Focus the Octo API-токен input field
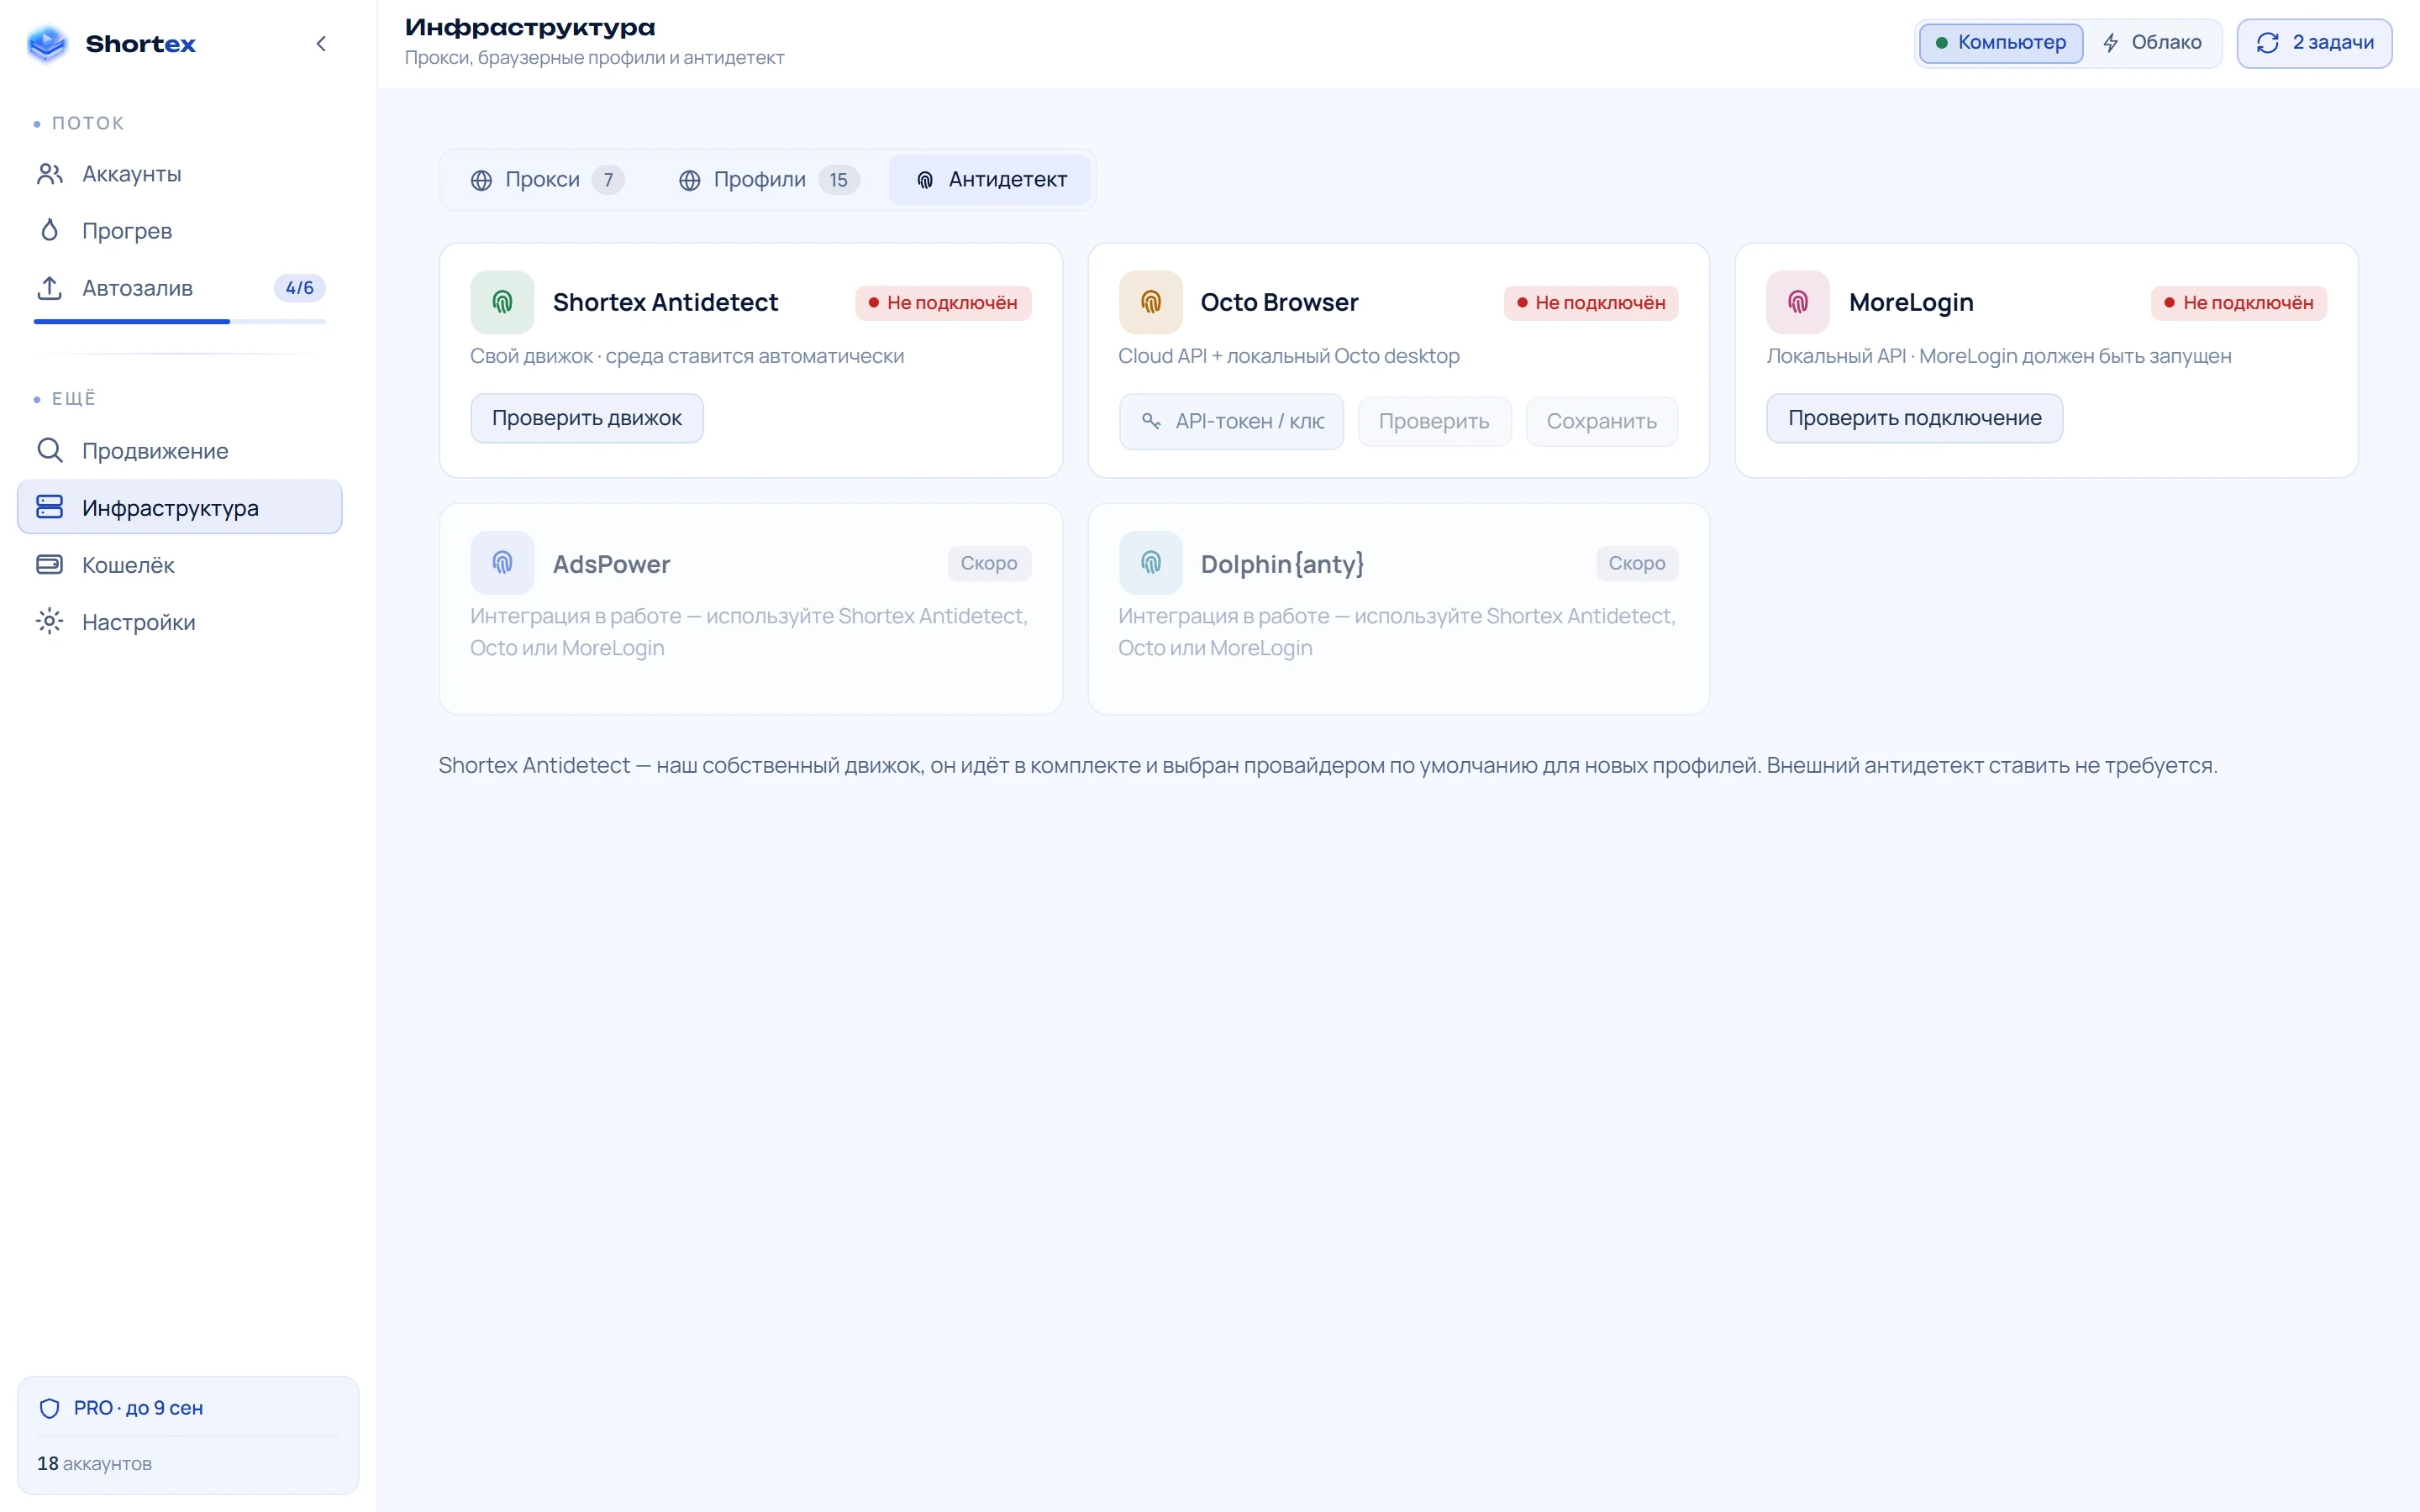The image size is (2420, 1512). coord(1231,422)
